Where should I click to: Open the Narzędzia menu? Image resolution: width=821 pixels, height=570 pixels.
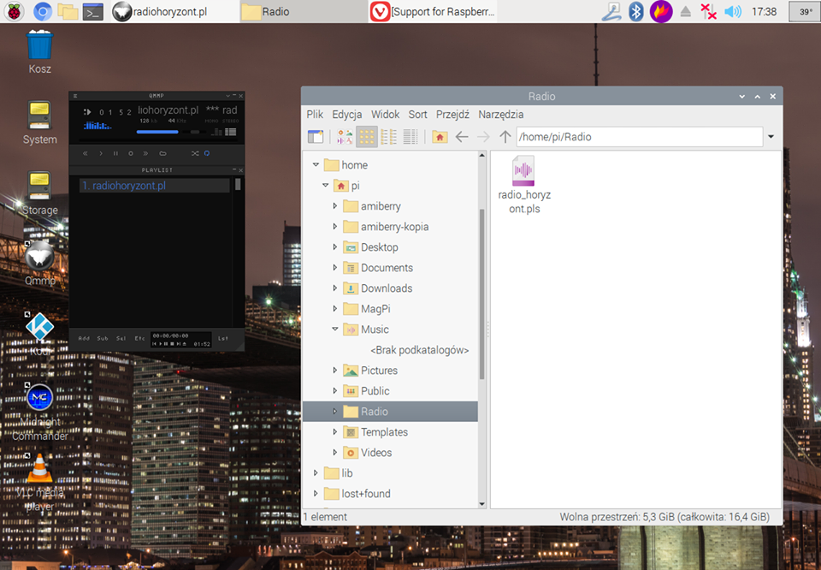coord(500,114)
